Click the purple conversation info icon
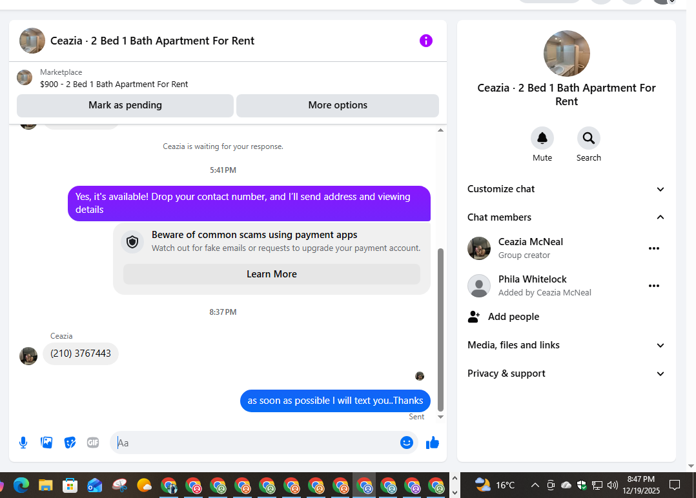The image size is (696, 498). (x=425, y=41)
